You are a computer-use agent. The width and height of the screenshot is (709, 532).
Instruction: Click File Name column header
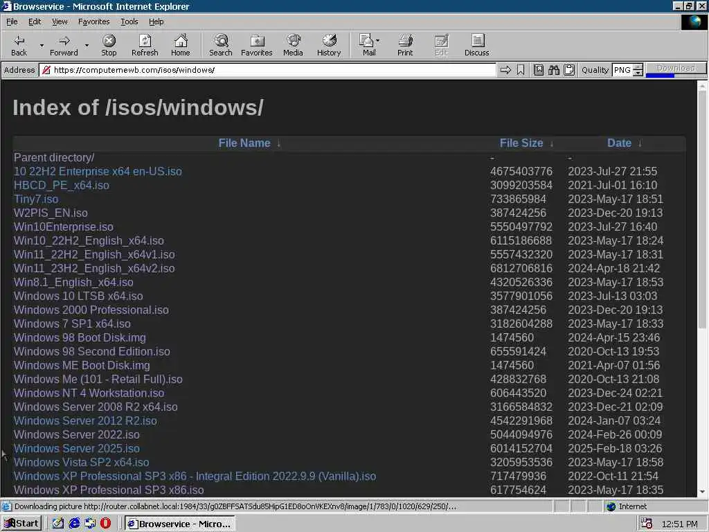(x=244, y=143)
